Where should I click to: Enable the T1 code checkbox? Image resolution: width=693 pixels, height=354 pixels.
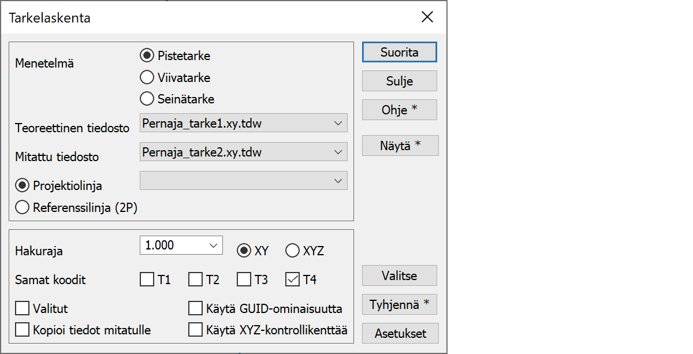point(147,280)
